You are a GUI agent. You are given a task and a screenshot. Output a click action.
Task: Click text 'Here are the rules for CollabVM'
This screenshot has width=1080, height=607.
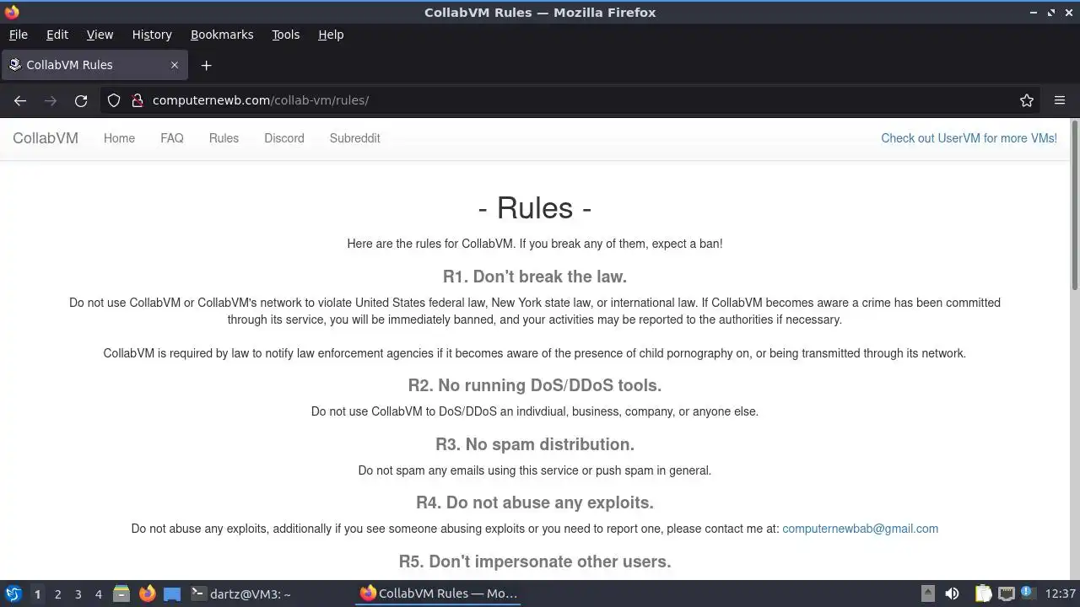(429, 244)
